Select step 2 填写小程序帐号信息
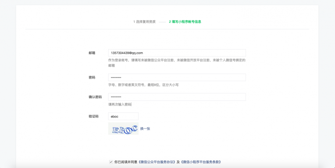This screenshot has height=168, width=335. [x=185, y=21]
